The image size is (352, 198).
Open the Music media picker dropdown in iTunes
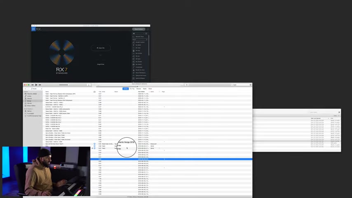[x=36, y=89]
